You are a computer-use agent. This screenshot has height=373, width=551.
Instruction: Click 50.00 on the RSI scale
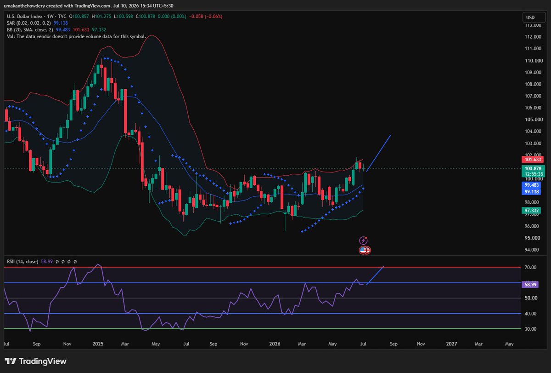tap(531, 298)
